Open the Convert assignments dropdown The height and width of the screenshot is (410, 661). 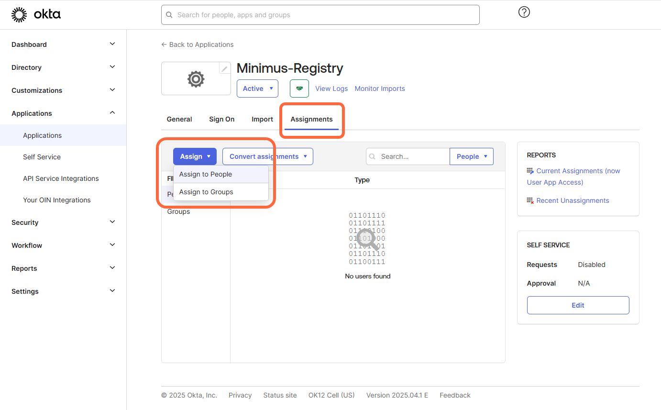(268, 156)
